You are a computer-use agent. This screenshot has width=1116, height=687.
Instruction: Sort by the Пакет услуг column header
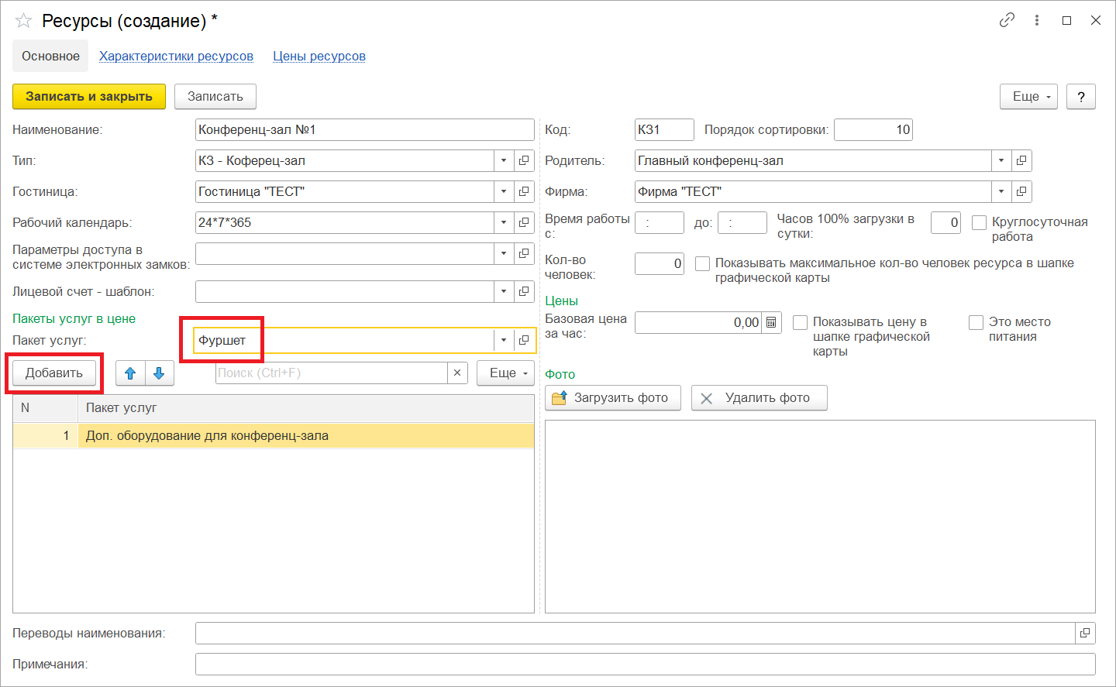306,408
